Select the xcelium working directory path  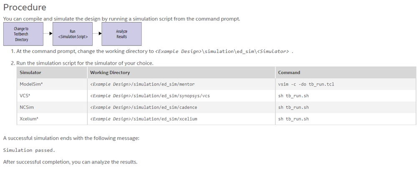pyautogui.click(x=144, y=119)
